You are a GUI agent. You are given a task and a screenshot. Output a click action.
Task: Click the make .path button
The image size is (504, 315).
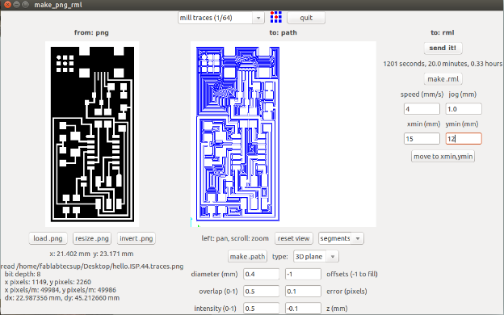[247, 257]
